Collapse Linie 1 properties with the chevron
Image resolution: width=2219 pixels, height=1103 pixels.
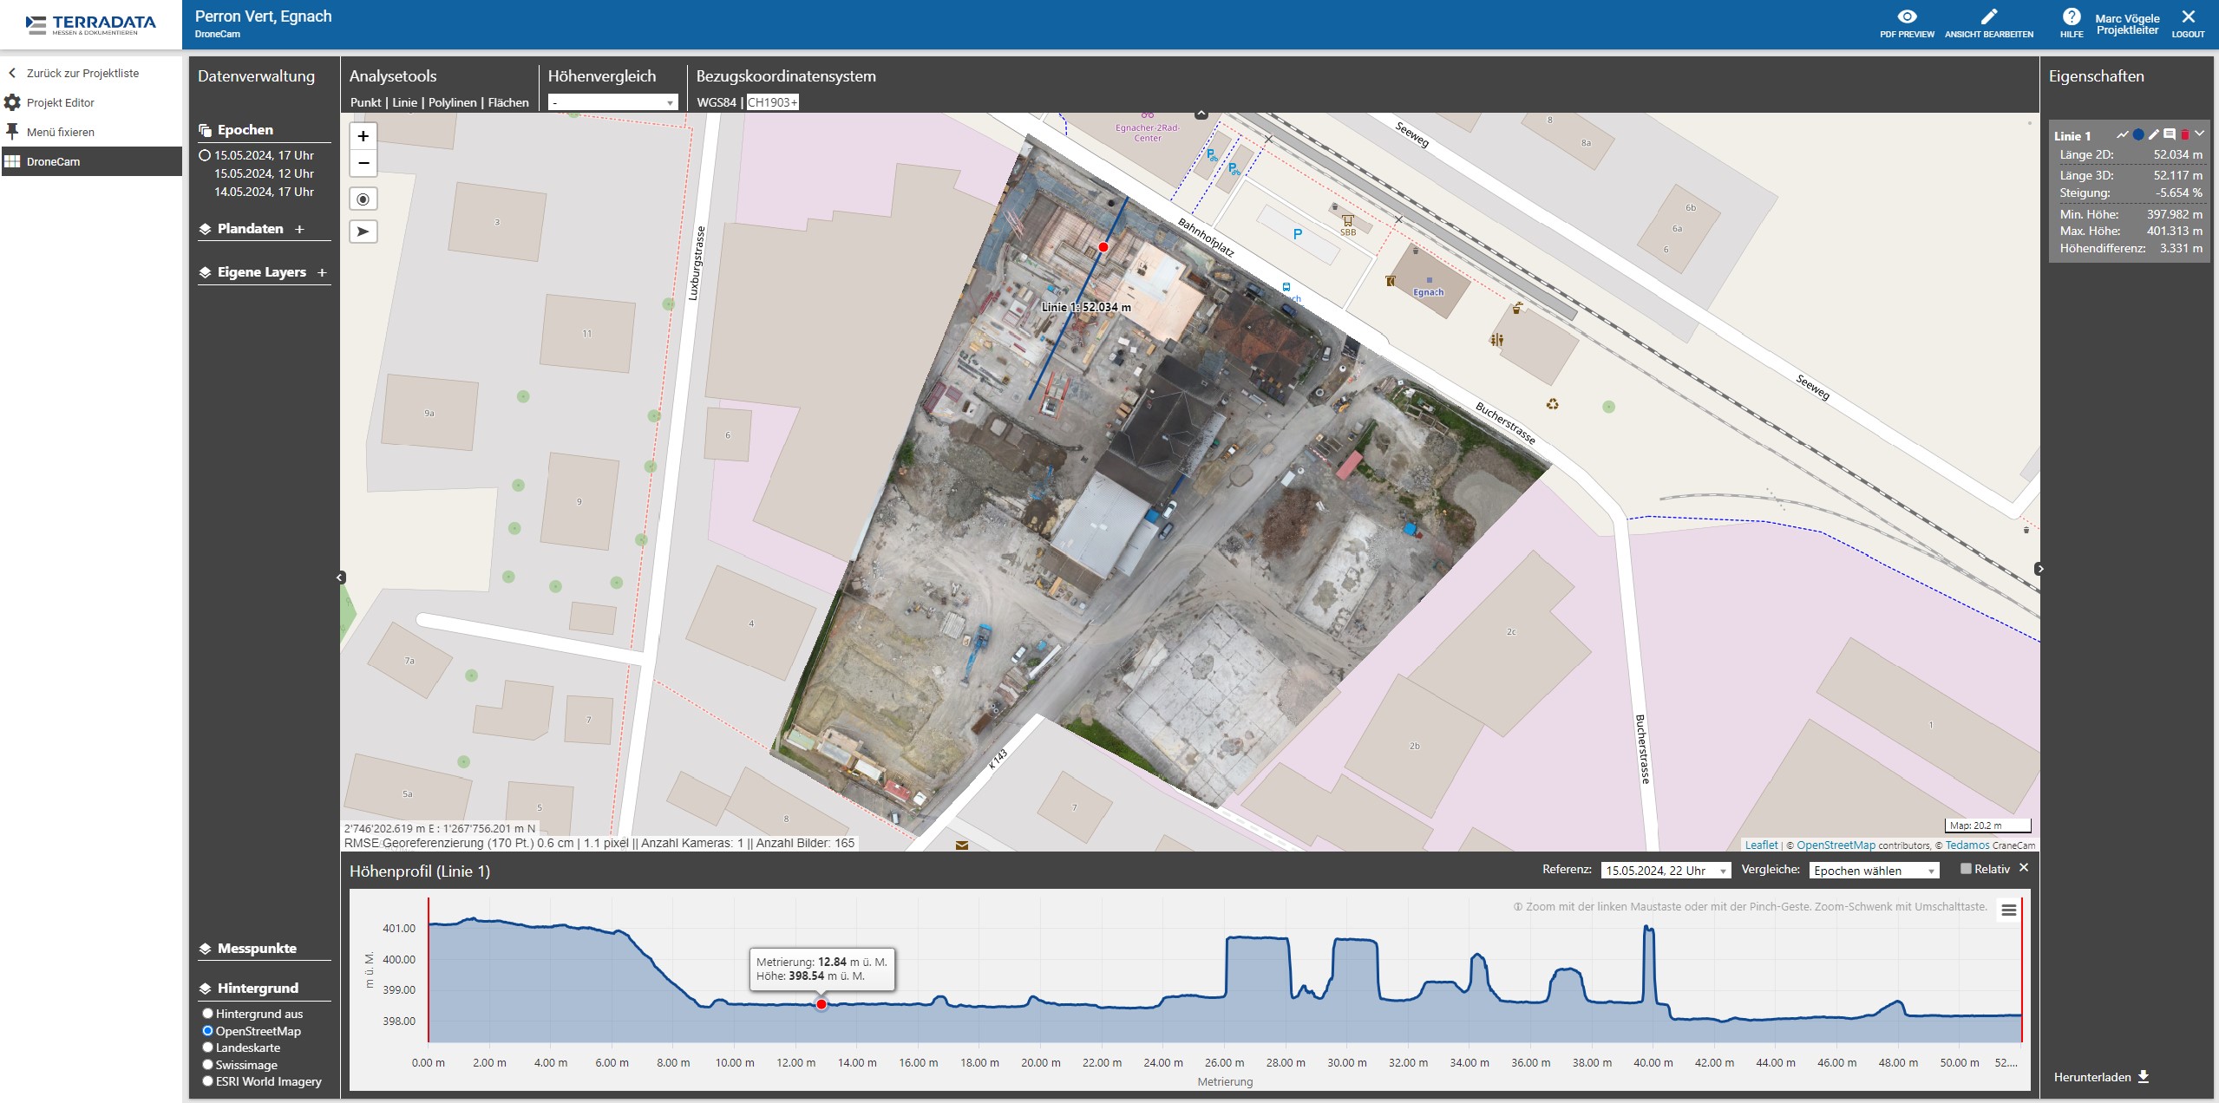tap(2200, 134)
